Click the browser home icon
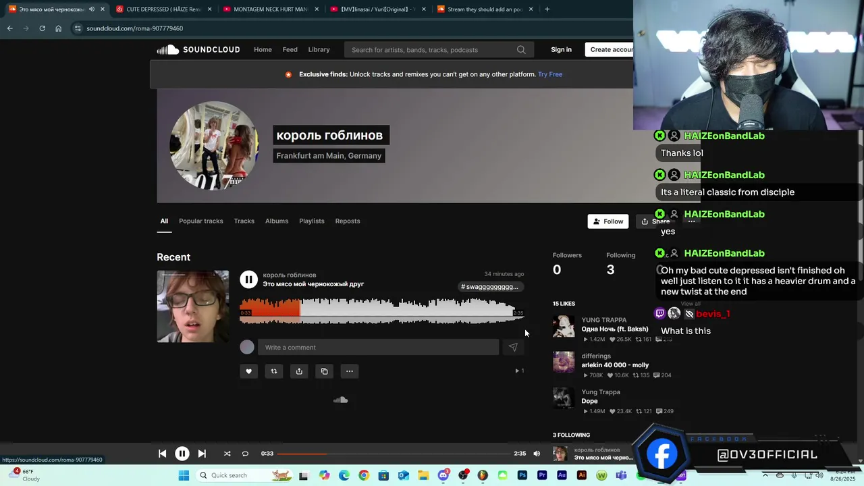 (58, 28)
